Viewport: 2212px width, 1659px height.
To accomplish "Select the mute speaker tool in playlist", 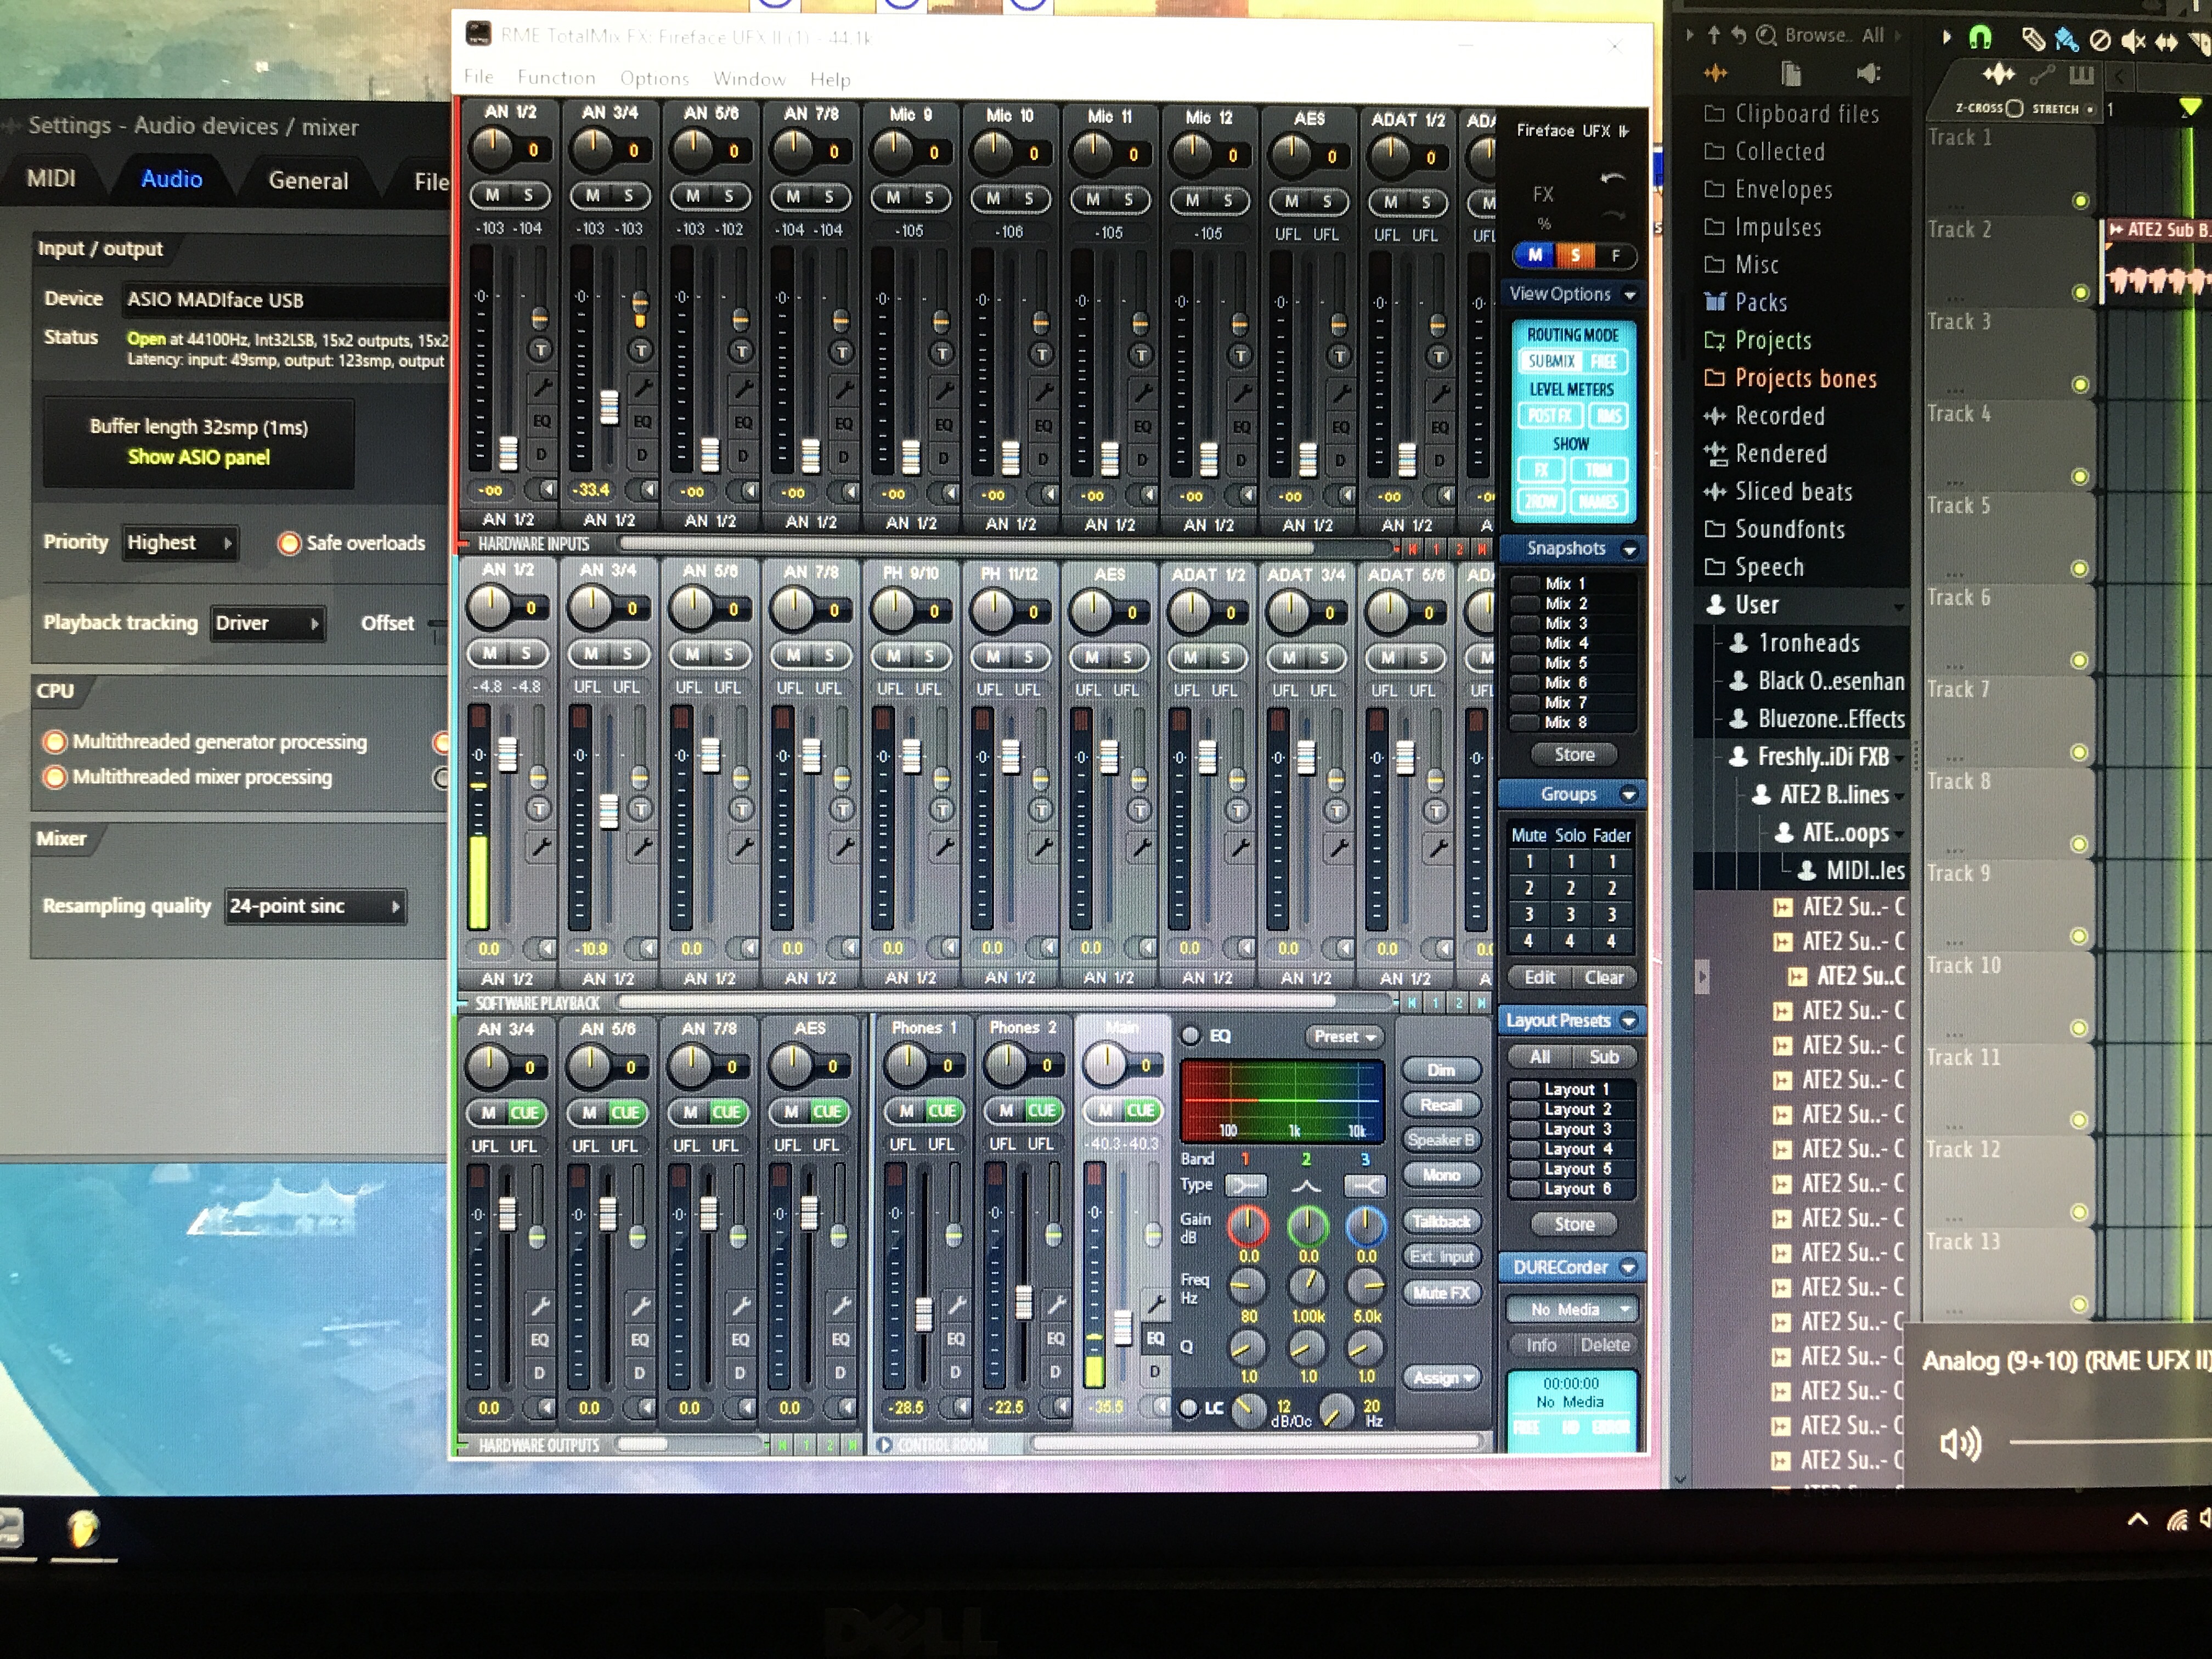I will point(2133,40).
